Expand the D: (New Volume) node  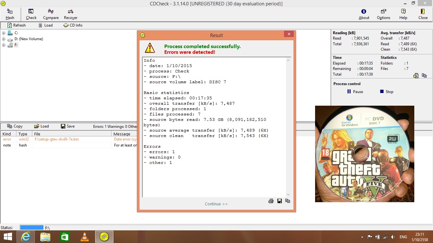tap(4, 39)
